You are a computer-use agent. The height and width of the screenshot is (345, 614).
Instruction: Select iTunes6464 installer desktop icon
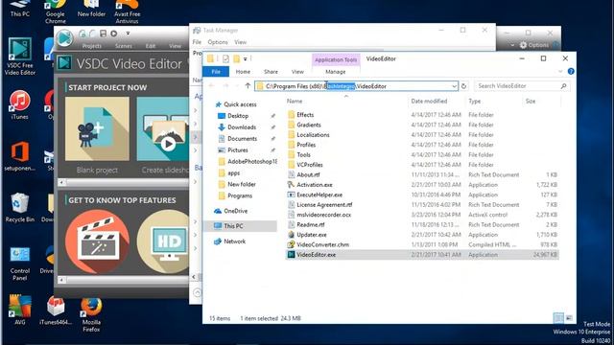[x=56, y=310]
